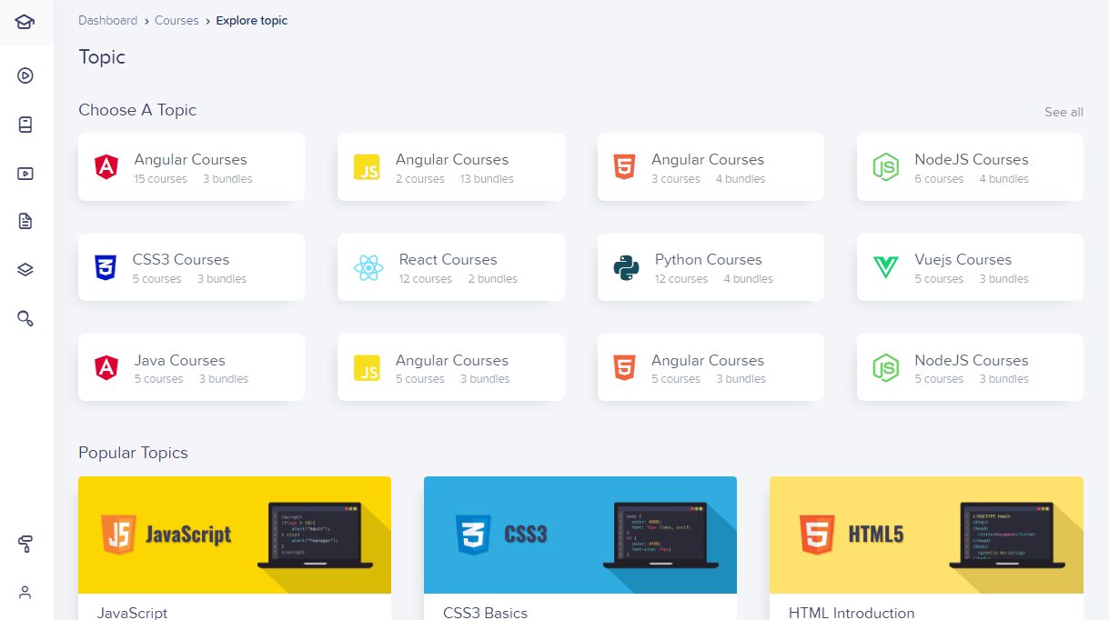
Task: Click the user profile icon in sidebar
Action: point(25,592)
